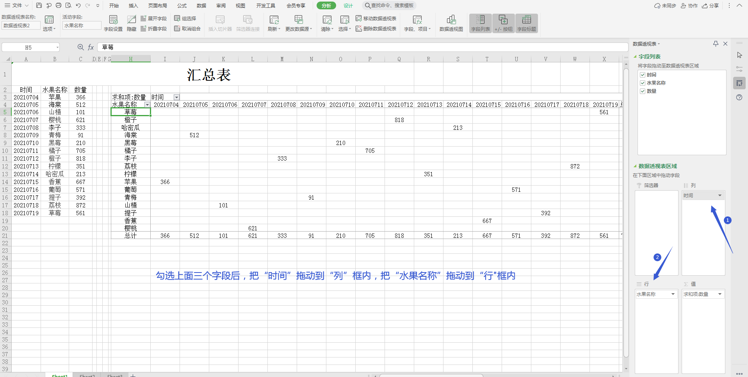Click the PivotTable pane icon in right sidebar

[x=739, y=83]
